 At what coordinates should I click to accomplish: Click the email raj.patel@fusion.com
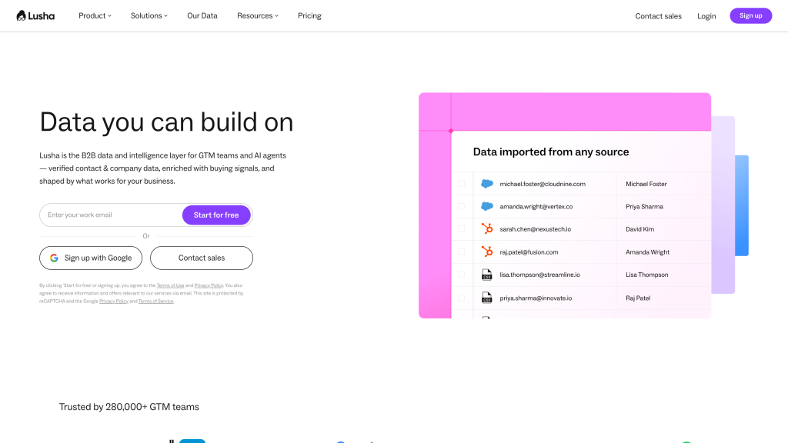coord(529,252)
